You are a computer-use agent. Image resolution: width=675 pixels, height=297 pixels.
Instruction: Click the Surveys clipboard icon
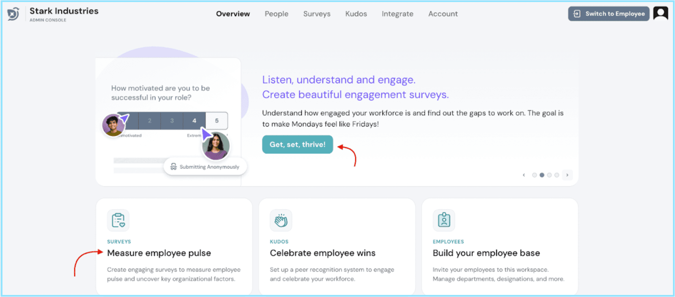click(118, 220)
